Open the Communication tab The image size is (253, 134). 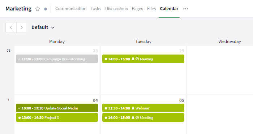71,9
